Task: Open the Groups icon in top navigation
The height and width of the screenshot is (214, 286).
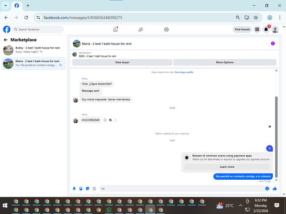Action: click(x=166, y=30)
